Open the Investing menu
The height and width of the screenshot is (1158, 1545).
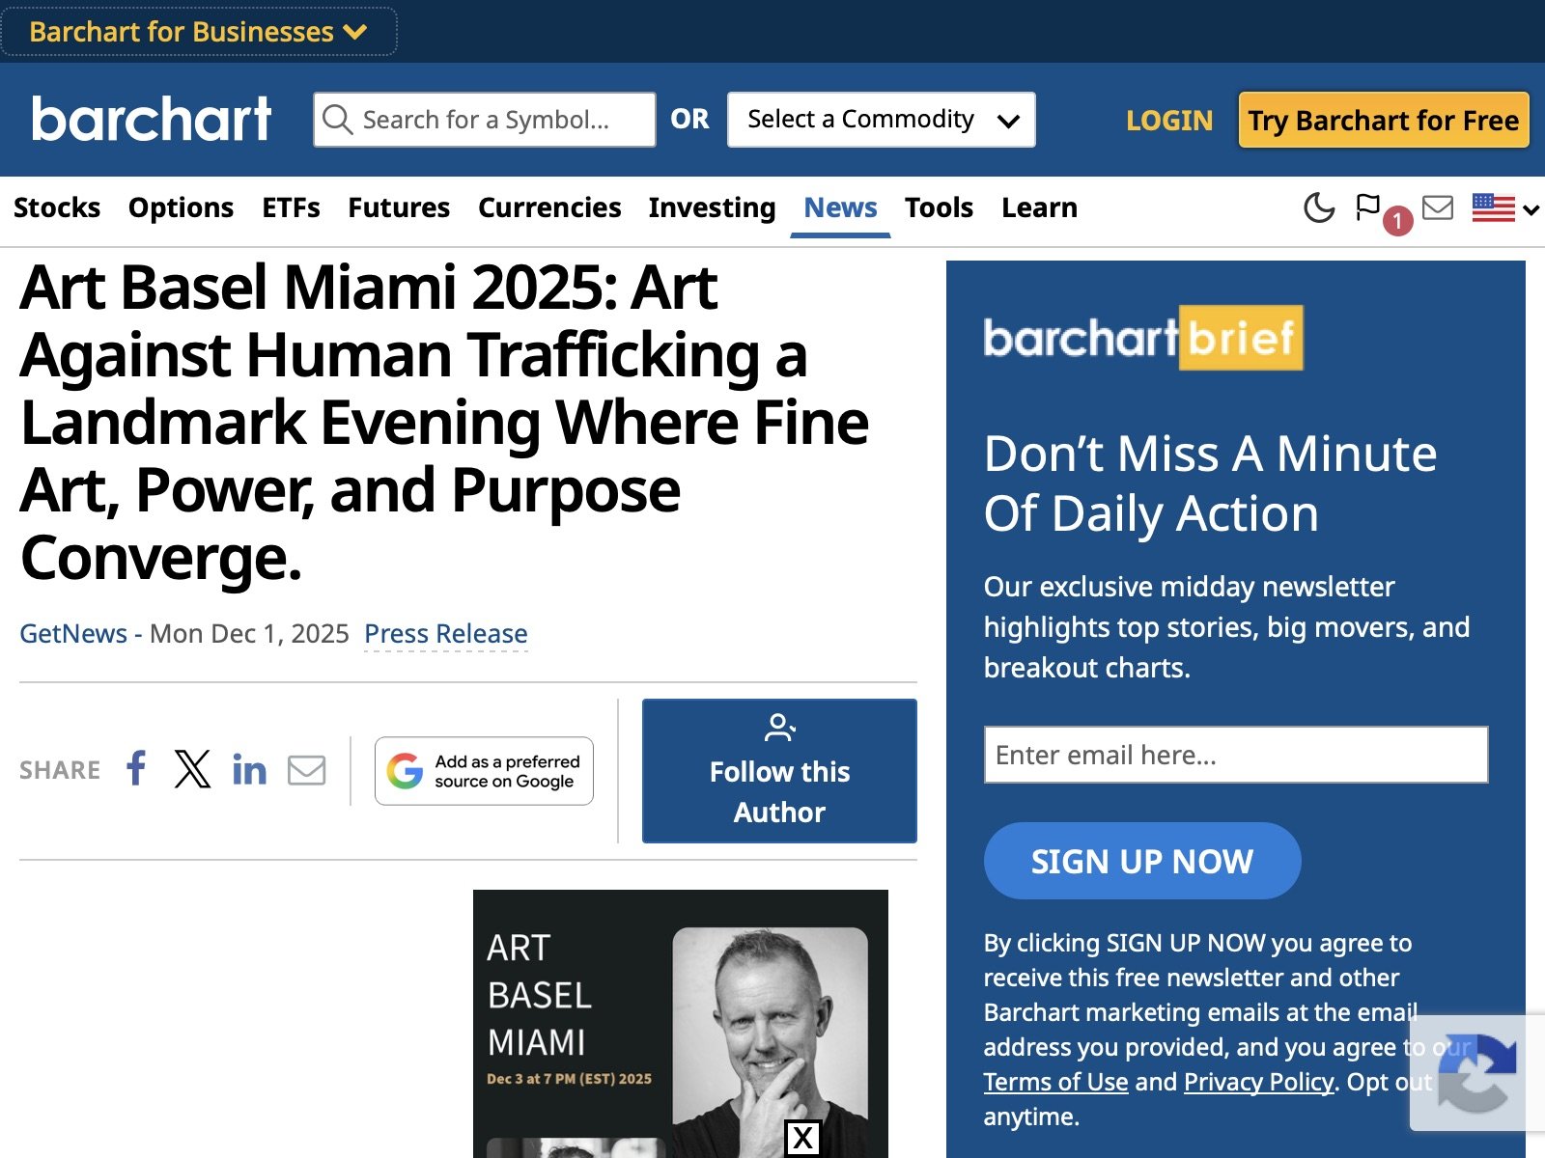712,207
